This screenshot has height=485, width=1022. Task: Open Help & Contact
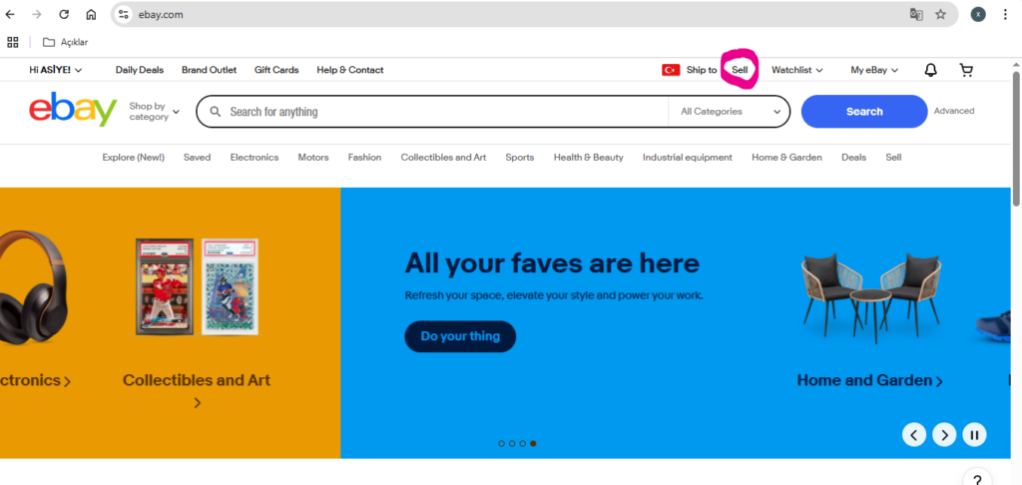point(350,70)
